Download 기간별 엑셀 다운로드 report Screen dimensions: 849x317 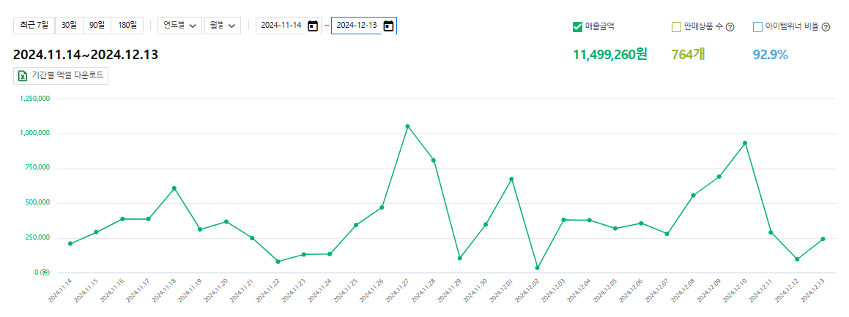62,75
